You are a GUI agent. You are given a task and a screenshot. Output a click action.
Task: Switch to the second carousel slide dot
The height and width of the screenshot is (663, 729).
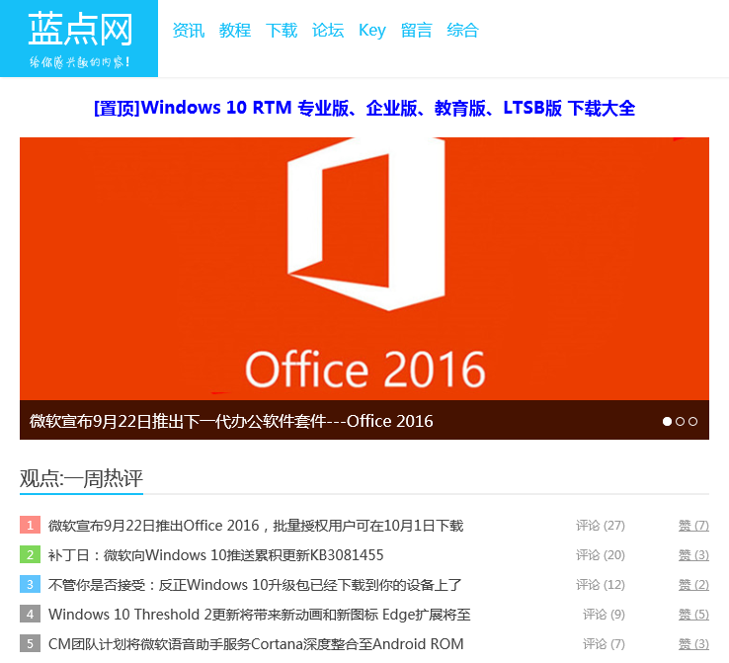pos(681,421)
